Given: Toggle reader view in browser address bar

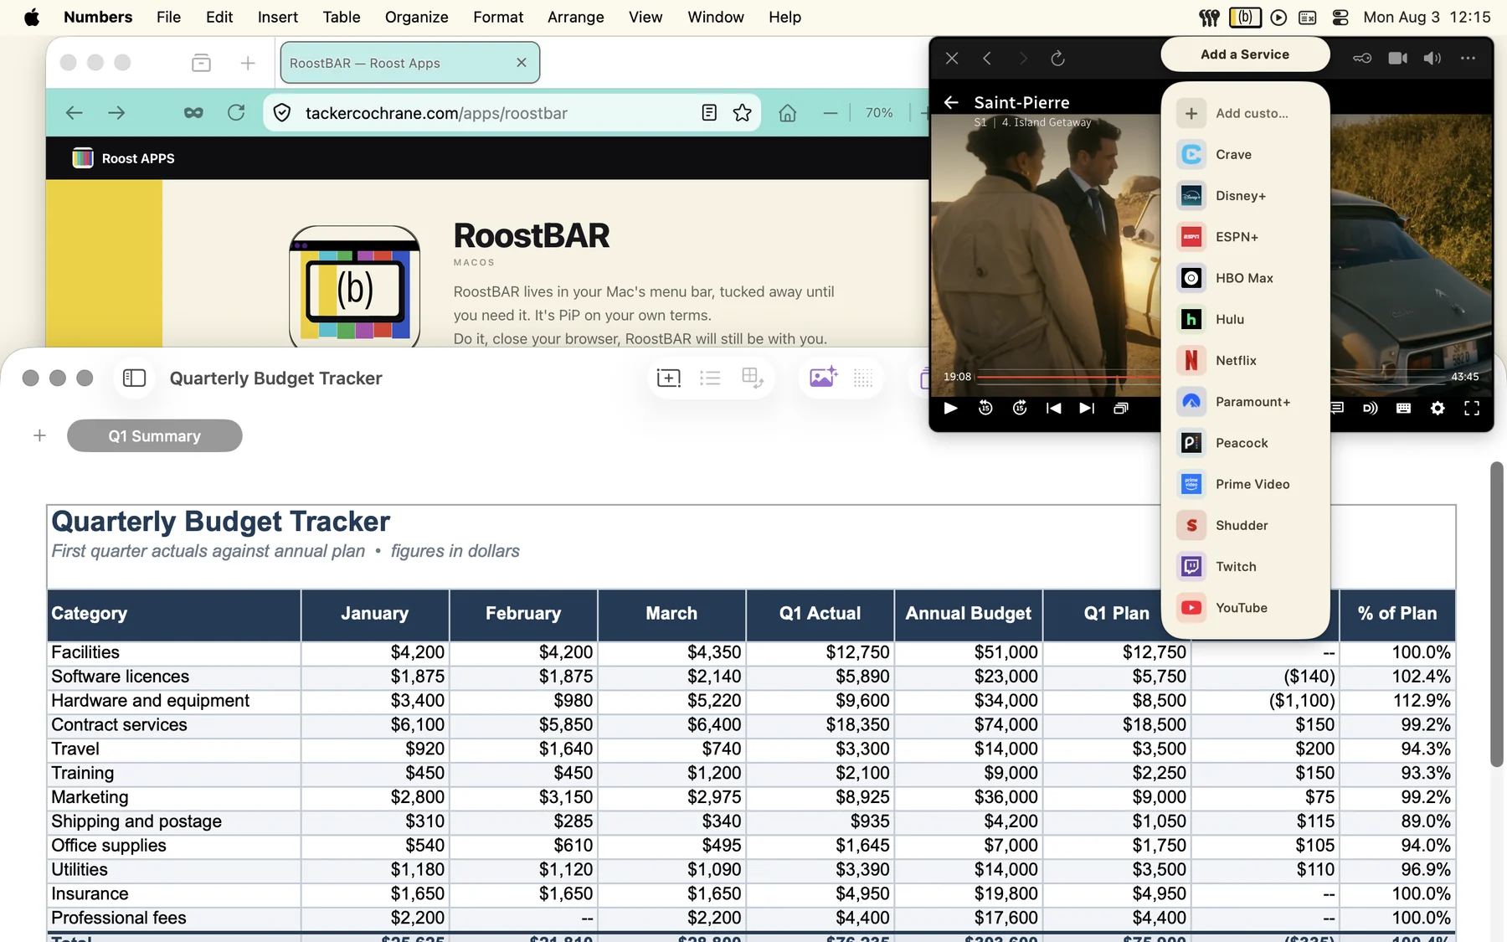Looking at the screenshot, I should point(709,112).
